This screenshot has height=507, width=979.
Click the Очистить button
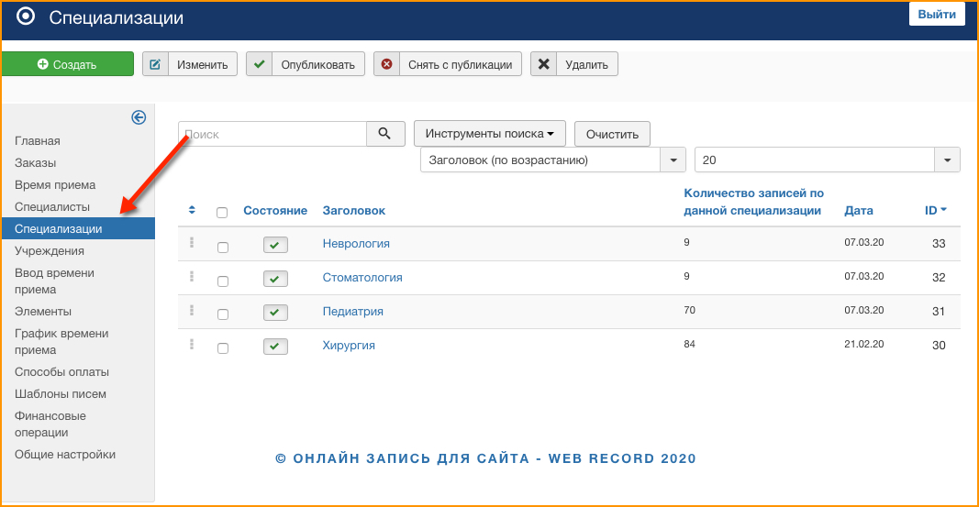[x=612, y=134]
